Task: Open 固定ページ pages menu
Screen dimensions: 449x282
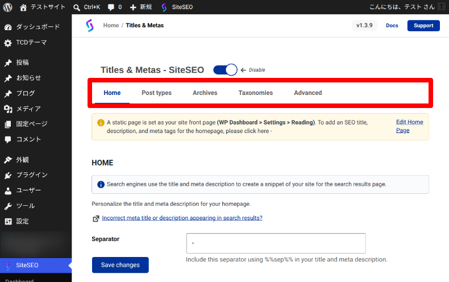Action: coord(36,124)
